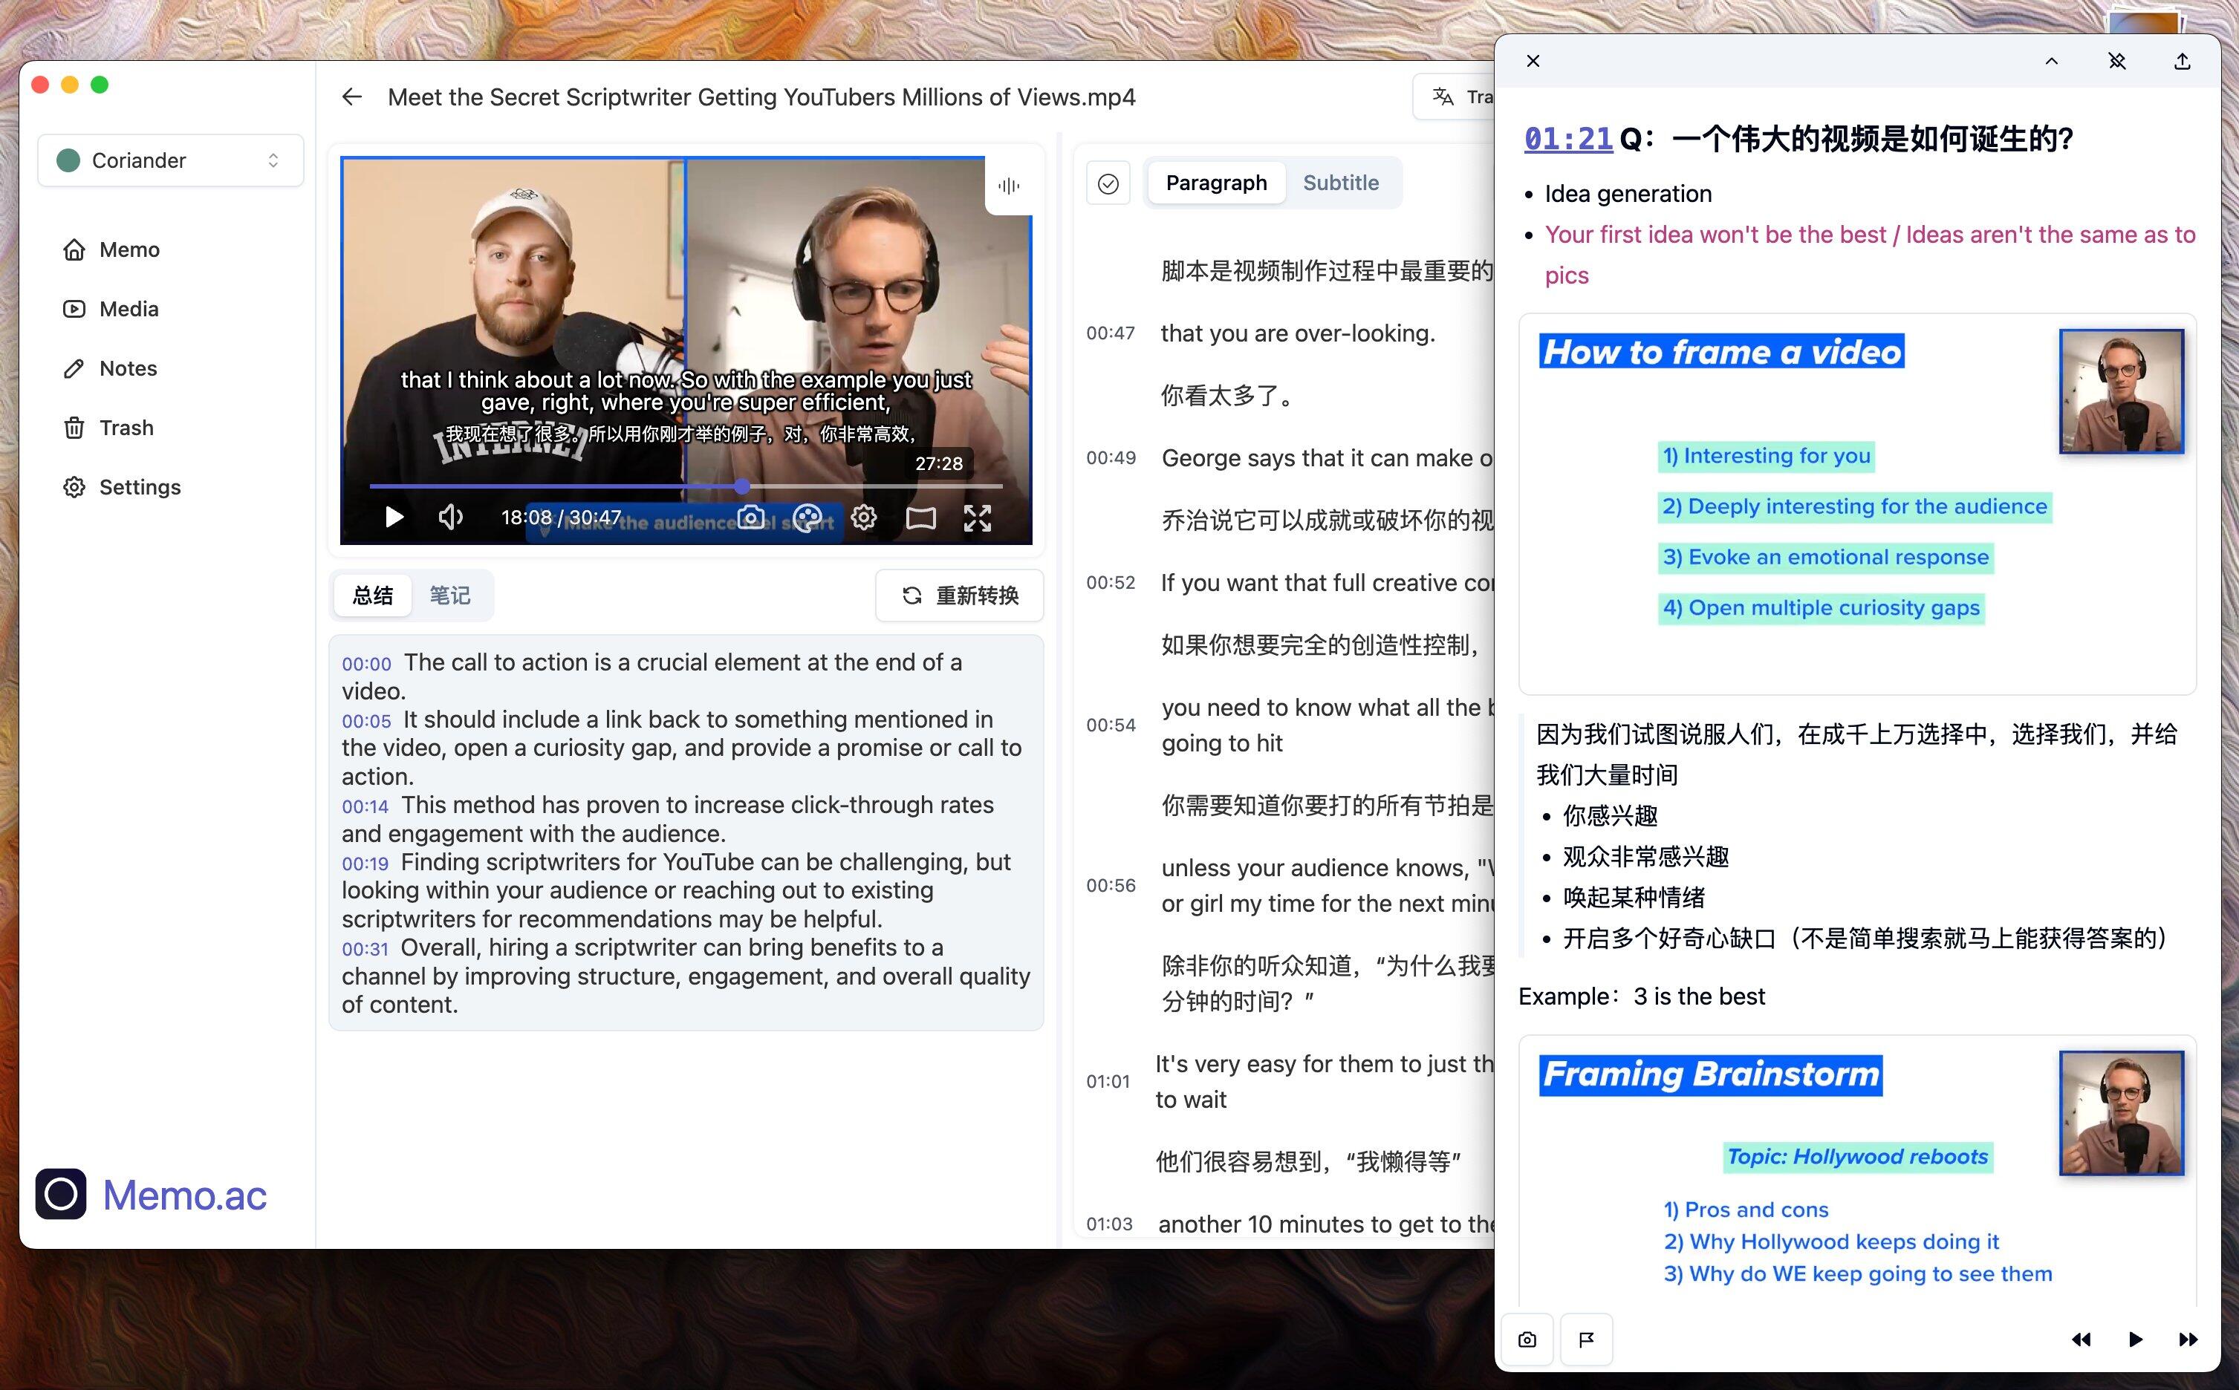This screenshot has width=2239, height=1390.
Task: Click the audio waveform icon above video
Action: click(1009, 186)
